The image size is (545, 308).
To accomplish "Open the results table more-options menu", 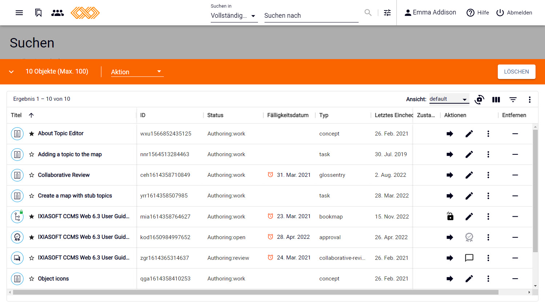I will (x=530, y=99).
